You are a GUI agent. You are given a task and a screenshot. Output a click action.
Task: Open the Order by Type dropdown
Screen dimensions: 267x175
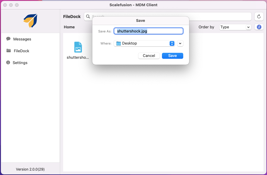235,27
